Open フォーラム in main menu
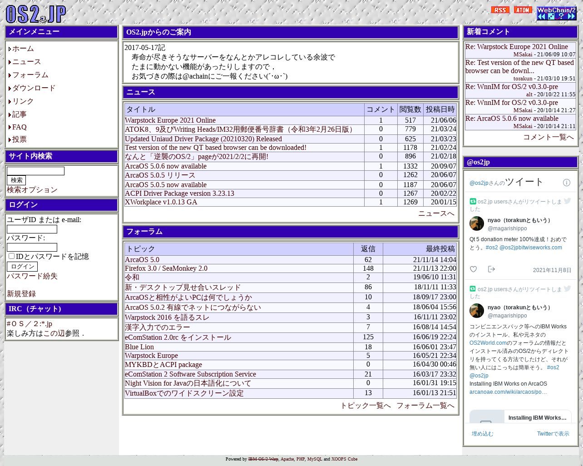The height and width of the screenshot is (466, 583). click(x=30, y=75)
